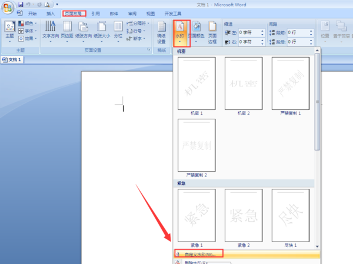The height and width of the screenshot is (264, 353).
Task: Redo via quick access toolbar
Action: click(x=39, y=4)
